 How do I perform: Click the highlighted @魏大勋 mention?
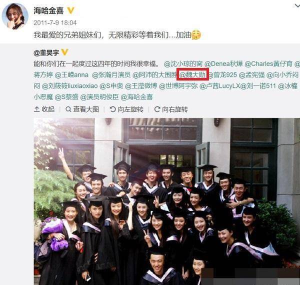point(192,75)
